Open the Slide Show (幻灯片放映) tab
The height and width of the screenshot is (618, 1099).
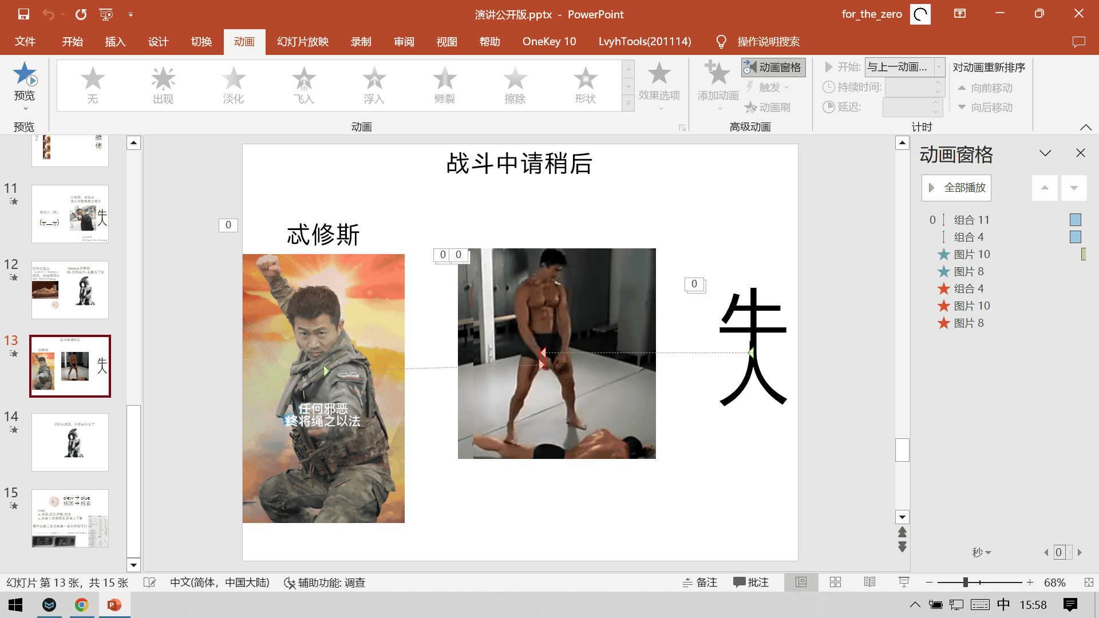tap(302, 42)
